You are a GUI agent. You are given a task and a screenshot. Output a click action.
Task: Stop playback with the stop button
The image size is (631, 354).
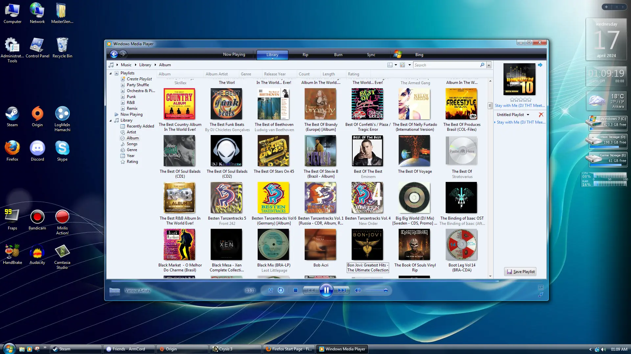pyautogui.click(x=295, y=290)
